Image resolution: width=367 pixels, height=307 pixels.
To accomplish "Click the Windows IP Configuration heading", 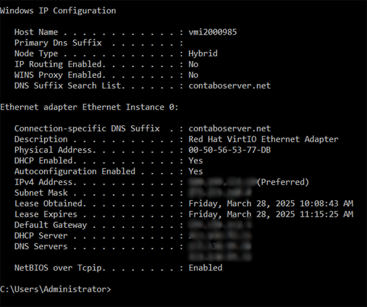I will click(58, 10).
